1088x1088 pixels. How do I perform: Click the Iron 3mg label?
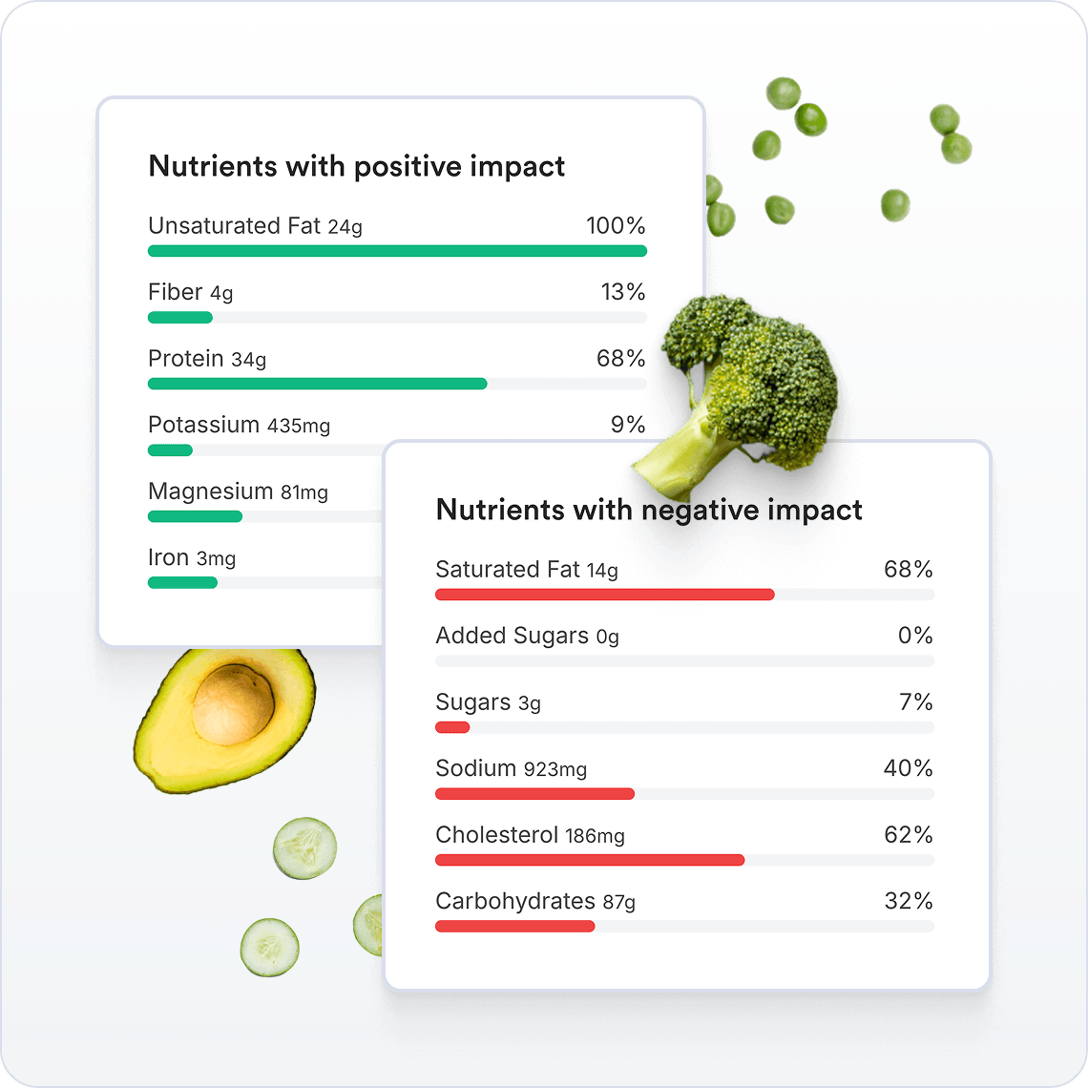[192, 558]
